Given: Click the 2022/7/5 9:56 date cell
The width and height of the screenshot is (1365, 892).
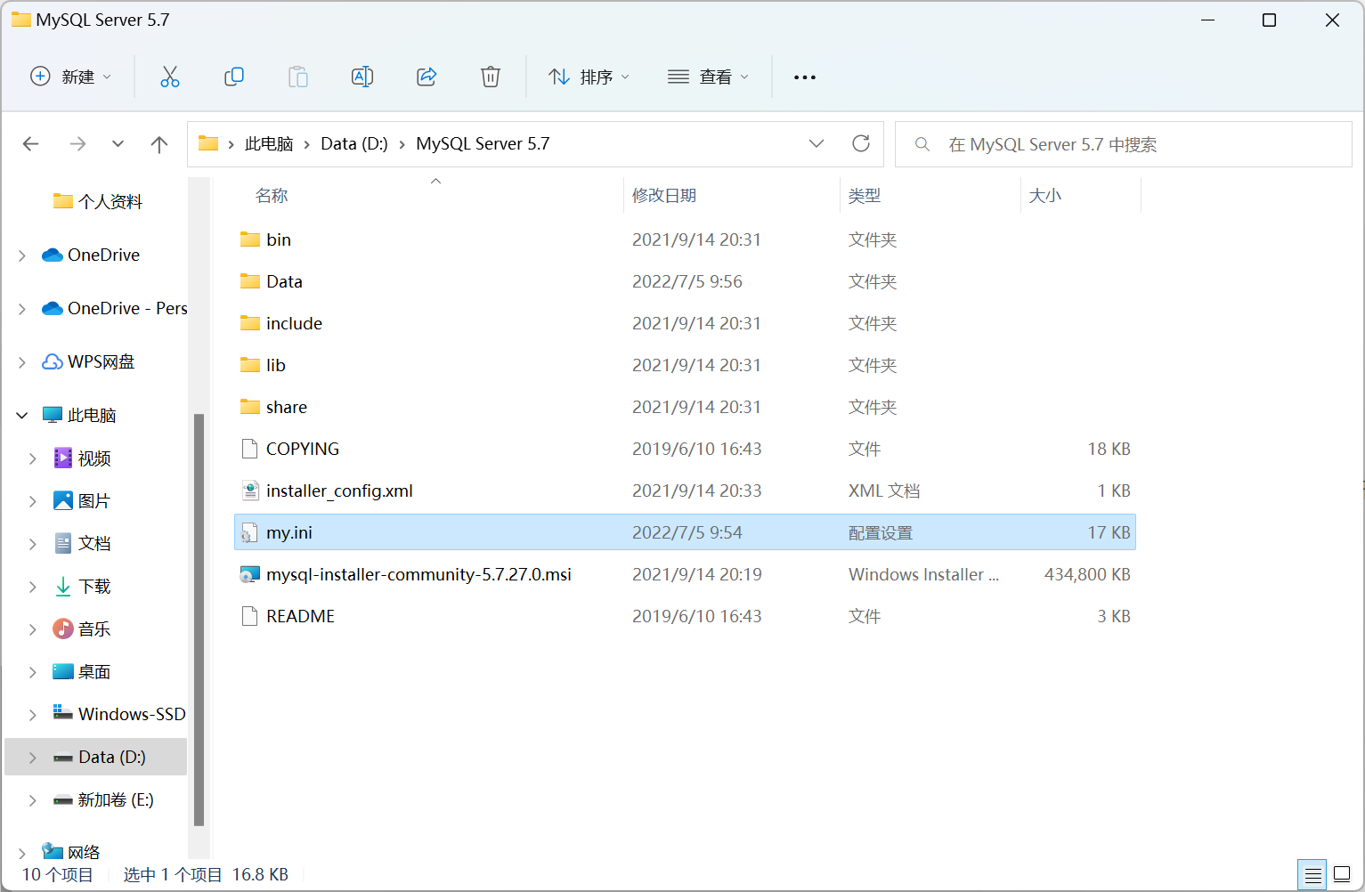Looking at the screenshot, I should (687, 281).
